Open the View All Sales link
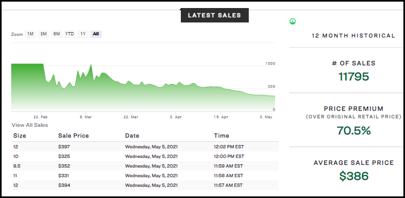The height and width of the screenshot is (198, 405). tap(30, 125)
